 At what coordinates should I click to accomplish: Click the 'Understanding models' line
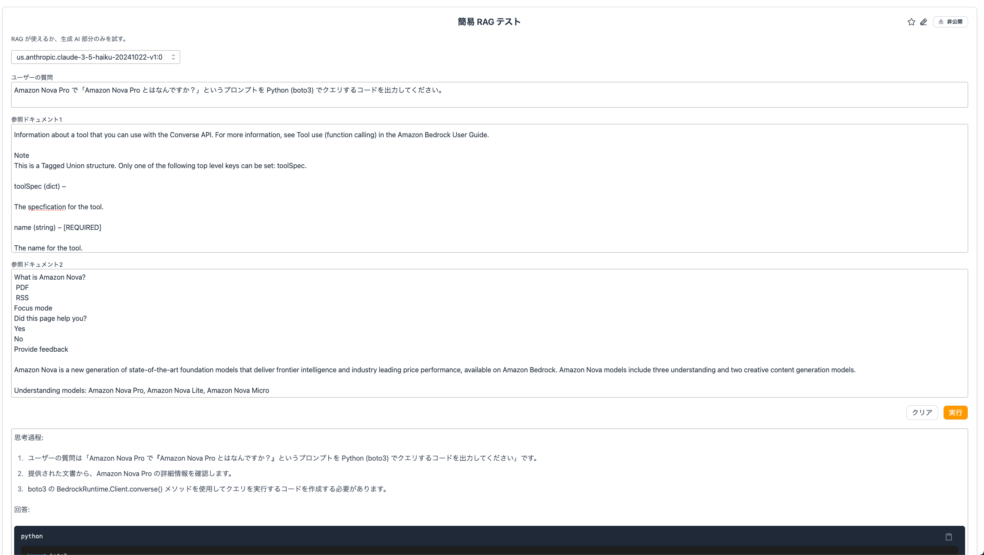(x=142, y=390)
